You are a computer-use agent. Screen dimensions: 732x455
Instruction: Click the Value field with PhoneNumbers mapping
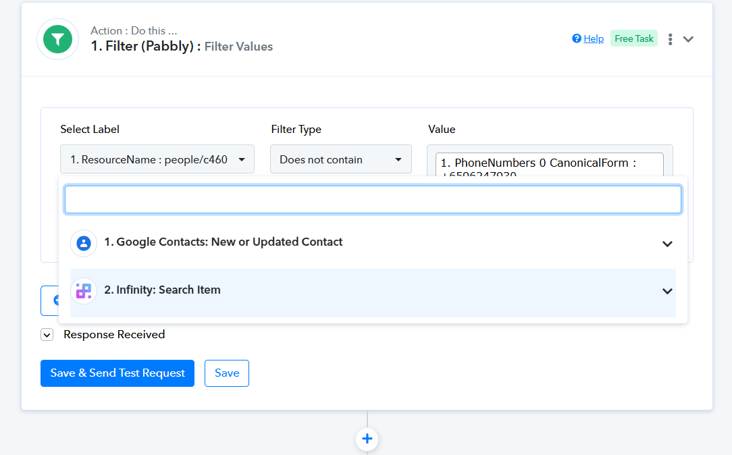550,164
